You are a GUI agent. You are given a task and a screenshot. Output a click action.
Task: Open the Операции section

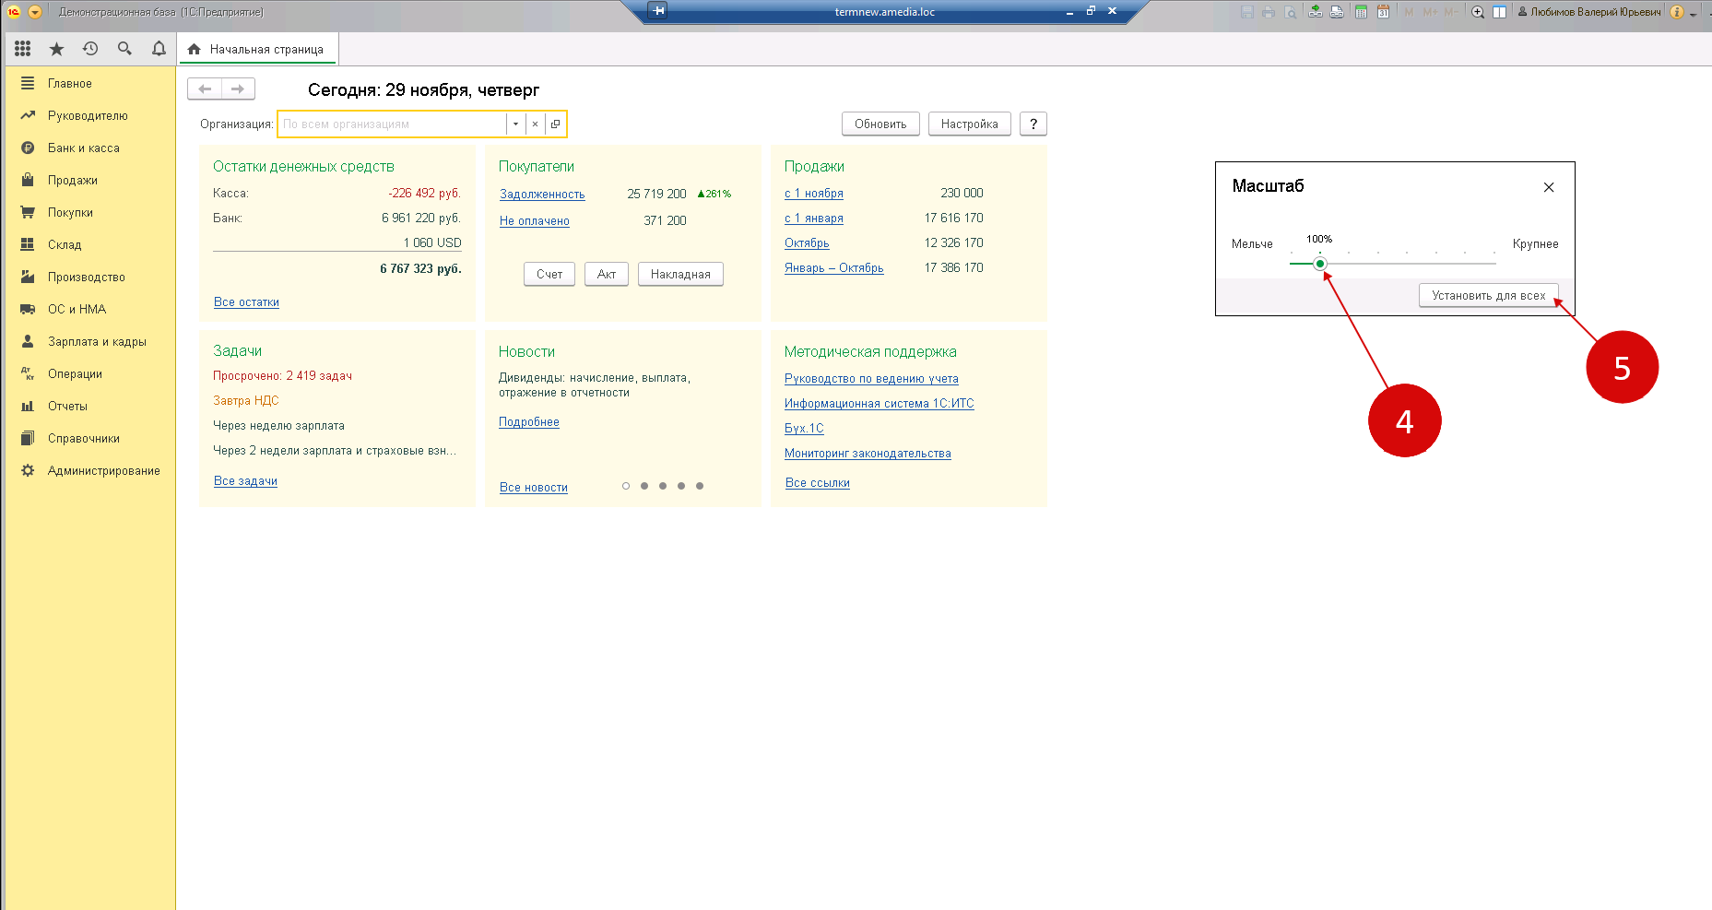89,373
